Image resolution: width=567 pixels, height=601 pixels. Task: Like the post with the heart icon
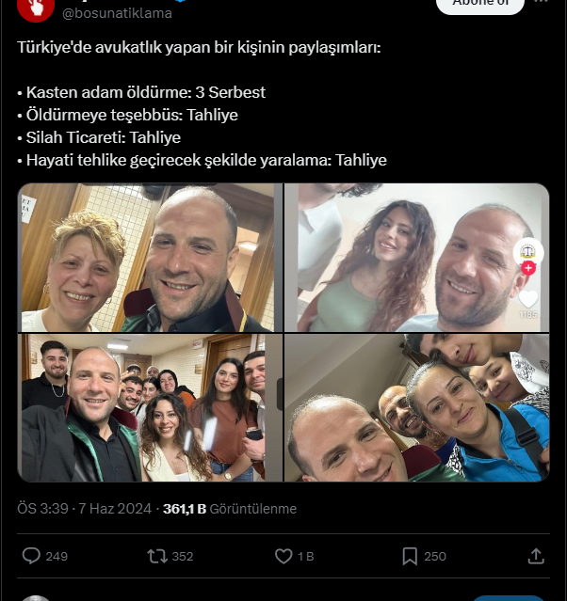pos(283,556)
